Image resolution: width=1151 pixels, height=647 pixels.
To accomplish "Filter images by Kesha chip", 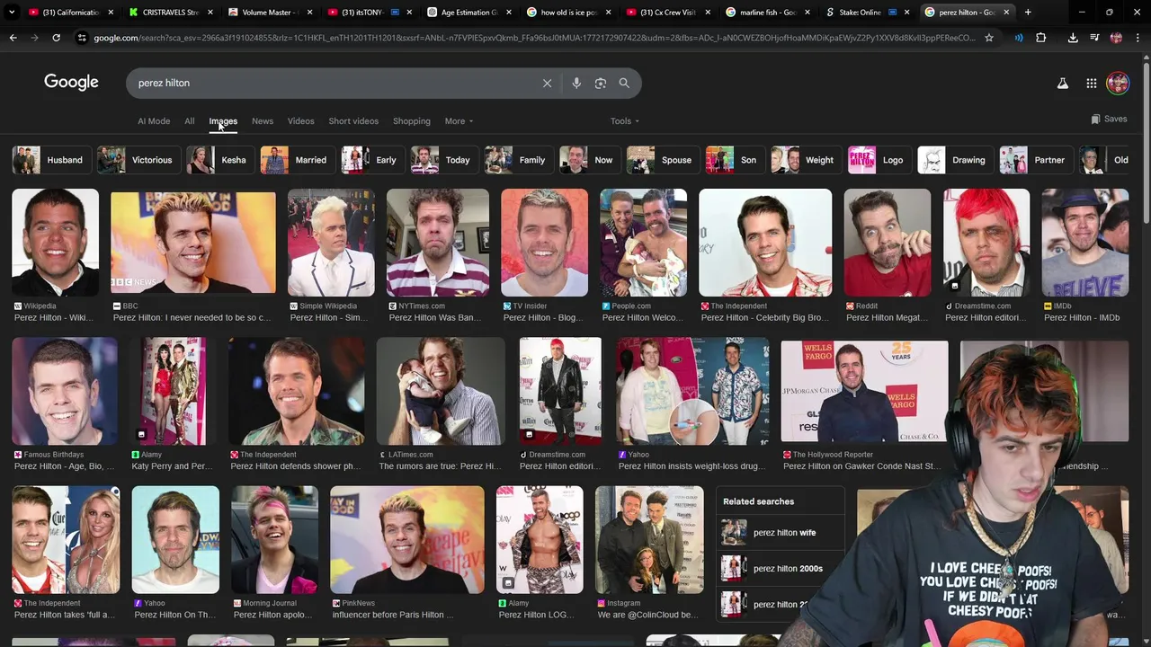I will [x=219, y=160].
